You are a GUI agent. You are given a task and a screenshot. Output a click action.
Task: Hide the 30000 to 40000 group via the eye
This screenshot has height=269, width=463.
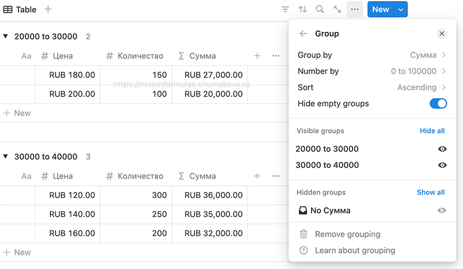pyautogui.click(x=442, y=165)
